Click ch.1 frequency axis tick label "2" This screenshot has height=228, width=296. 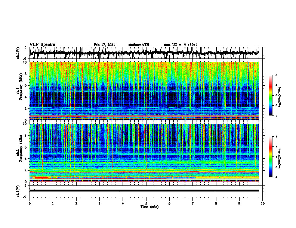click(27, 108)
